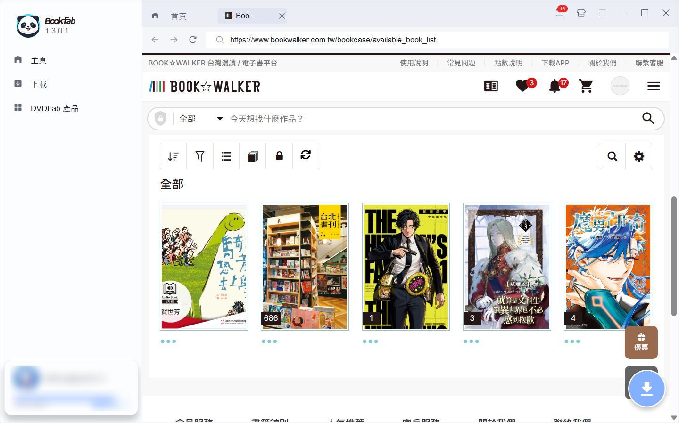The image size is (679, 423).
Task: Switch bookcase to list view
Action: 226,156
